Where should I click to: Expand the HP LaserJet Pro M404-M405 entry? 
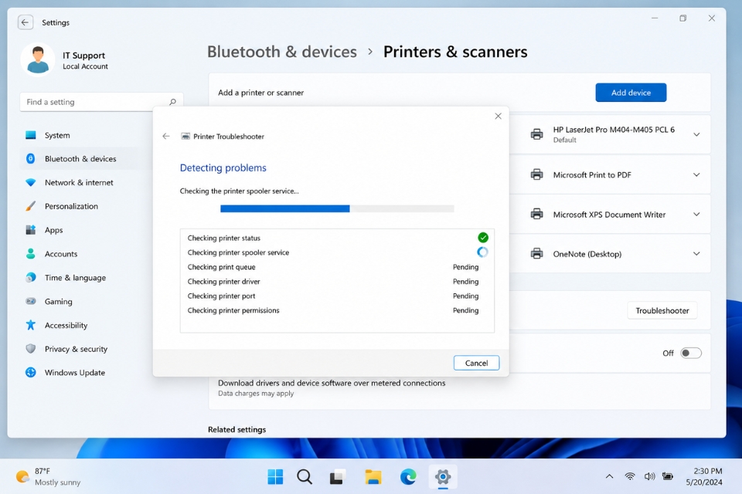click(x=696, y=135)
